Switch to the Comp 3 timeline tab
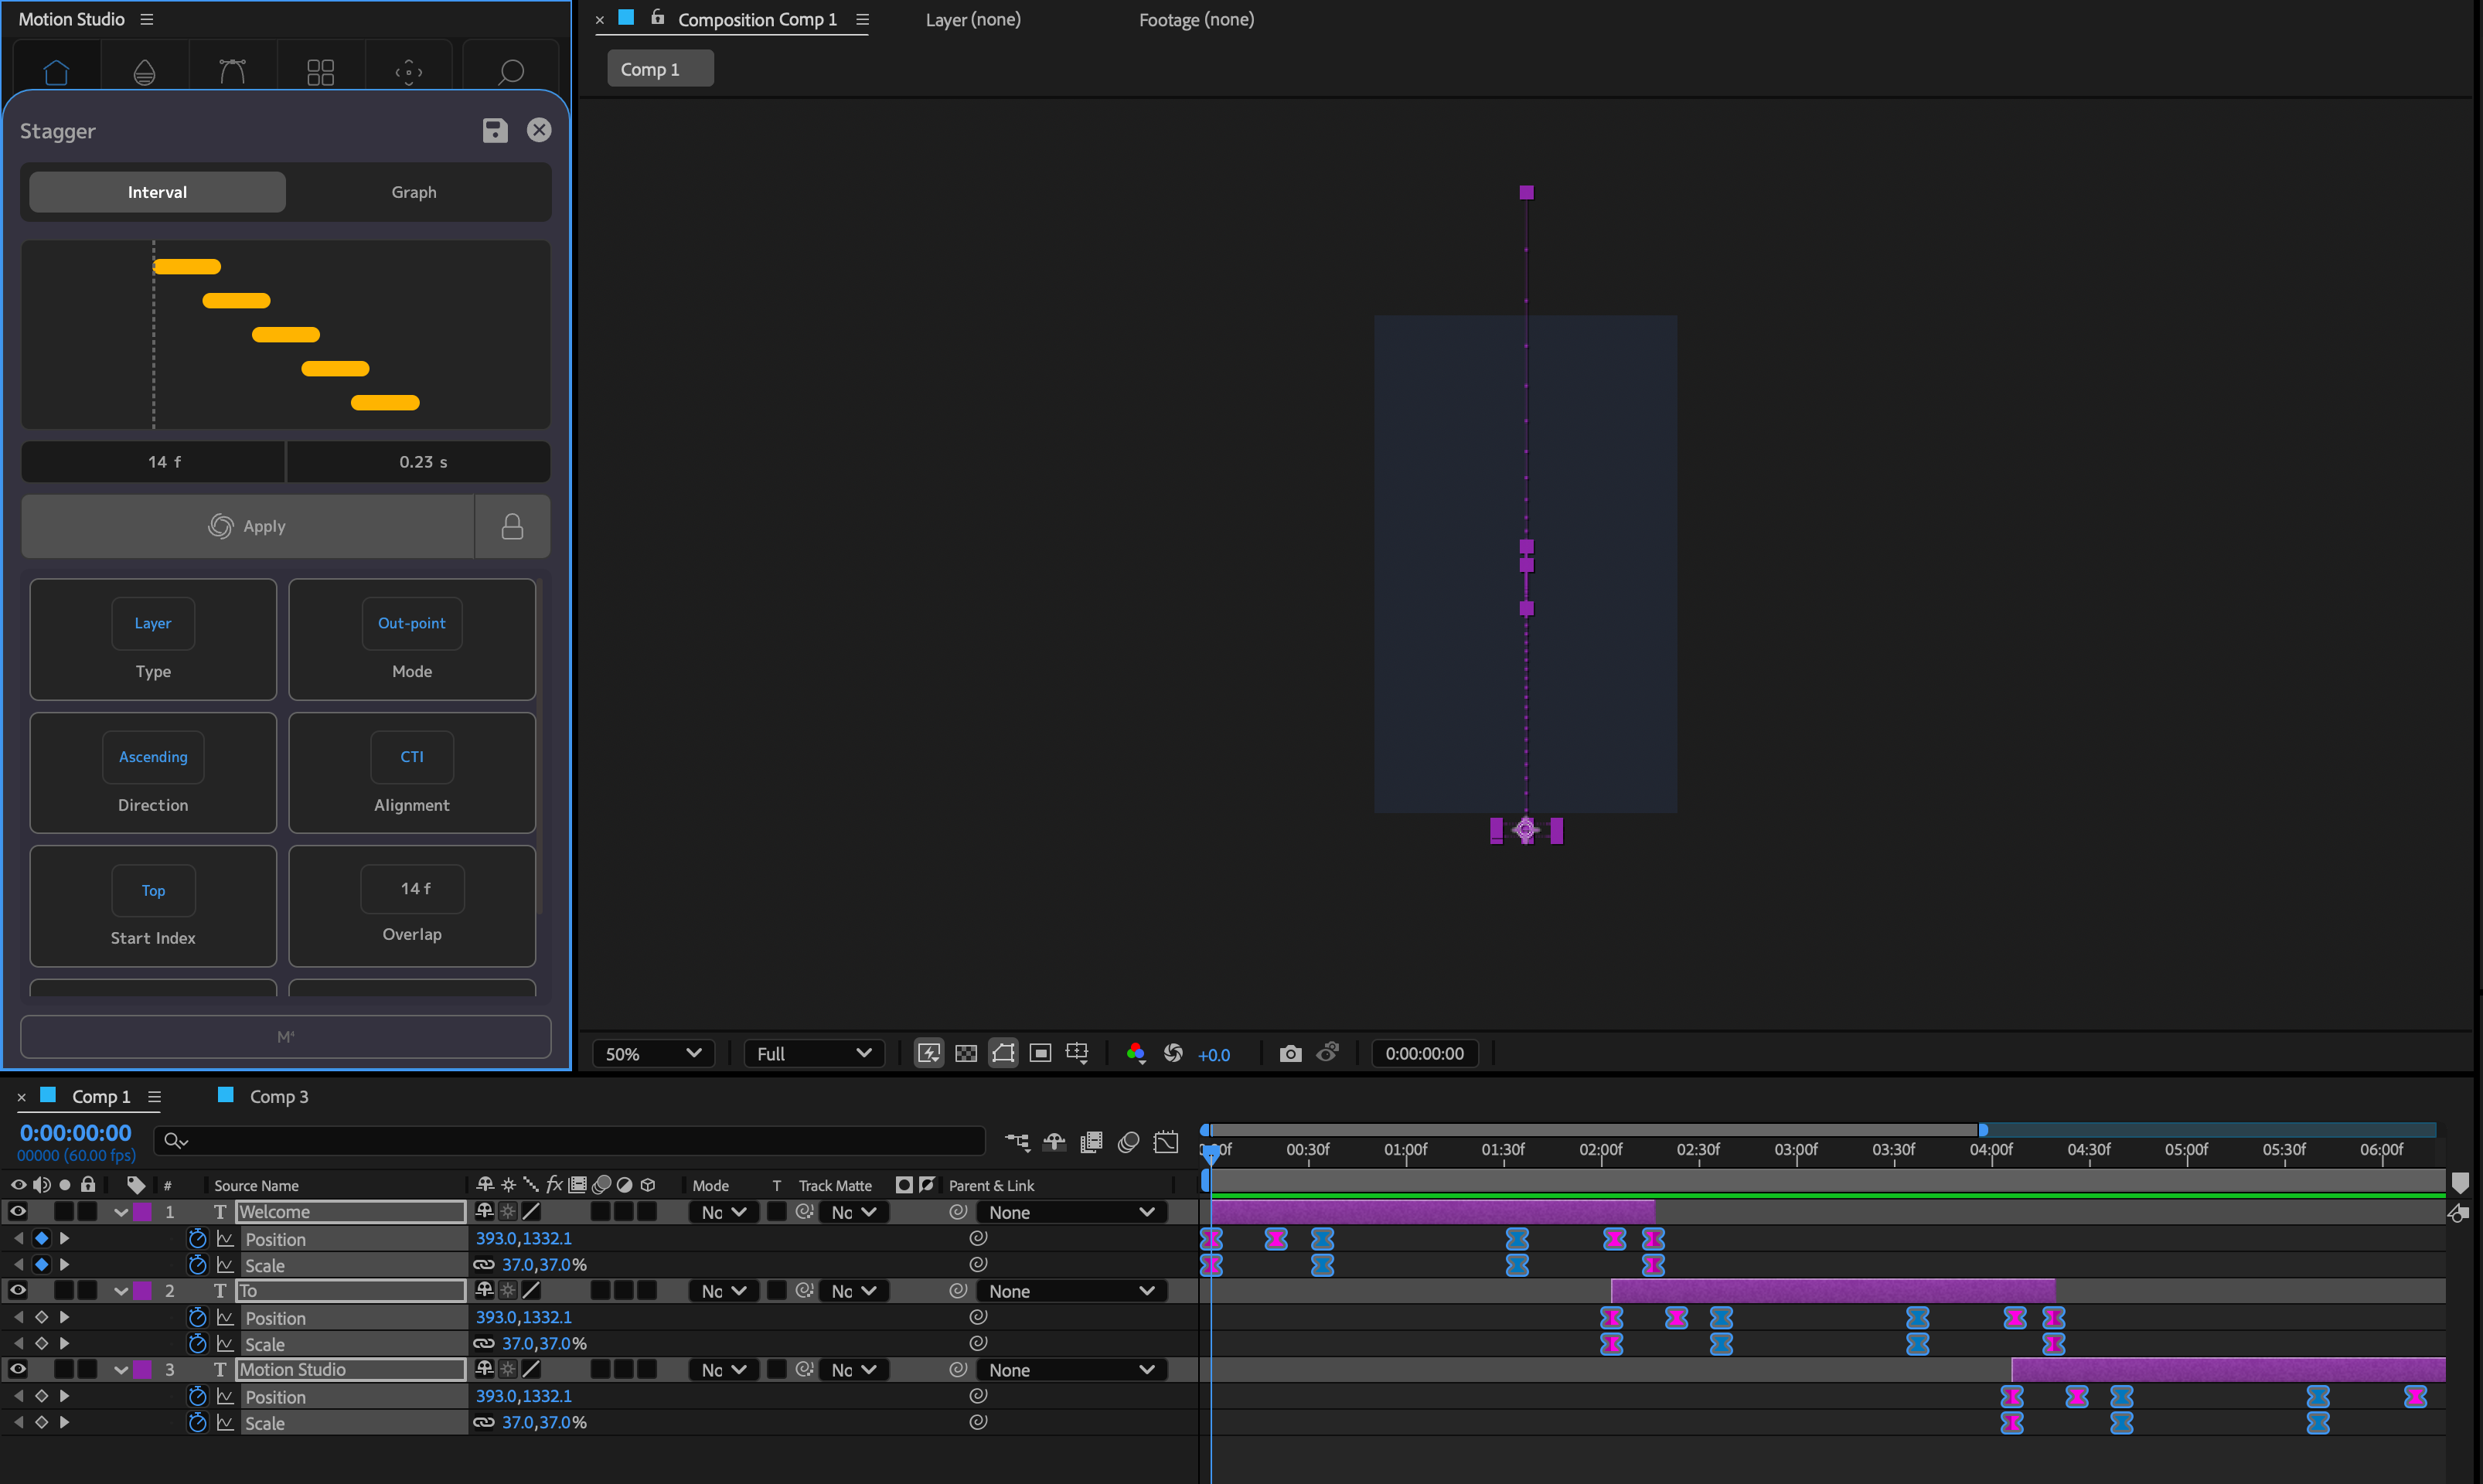 click(278, 1096)
